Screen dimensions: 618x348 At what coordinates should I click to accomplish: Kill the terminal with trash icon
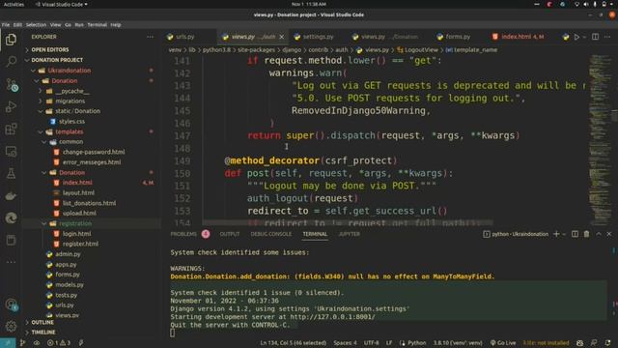click(x=586, y=234)
